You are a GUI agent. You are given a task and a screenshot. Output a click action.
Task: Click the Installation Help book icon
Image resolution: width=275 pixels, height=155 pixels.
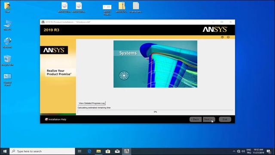click(46, 119)
